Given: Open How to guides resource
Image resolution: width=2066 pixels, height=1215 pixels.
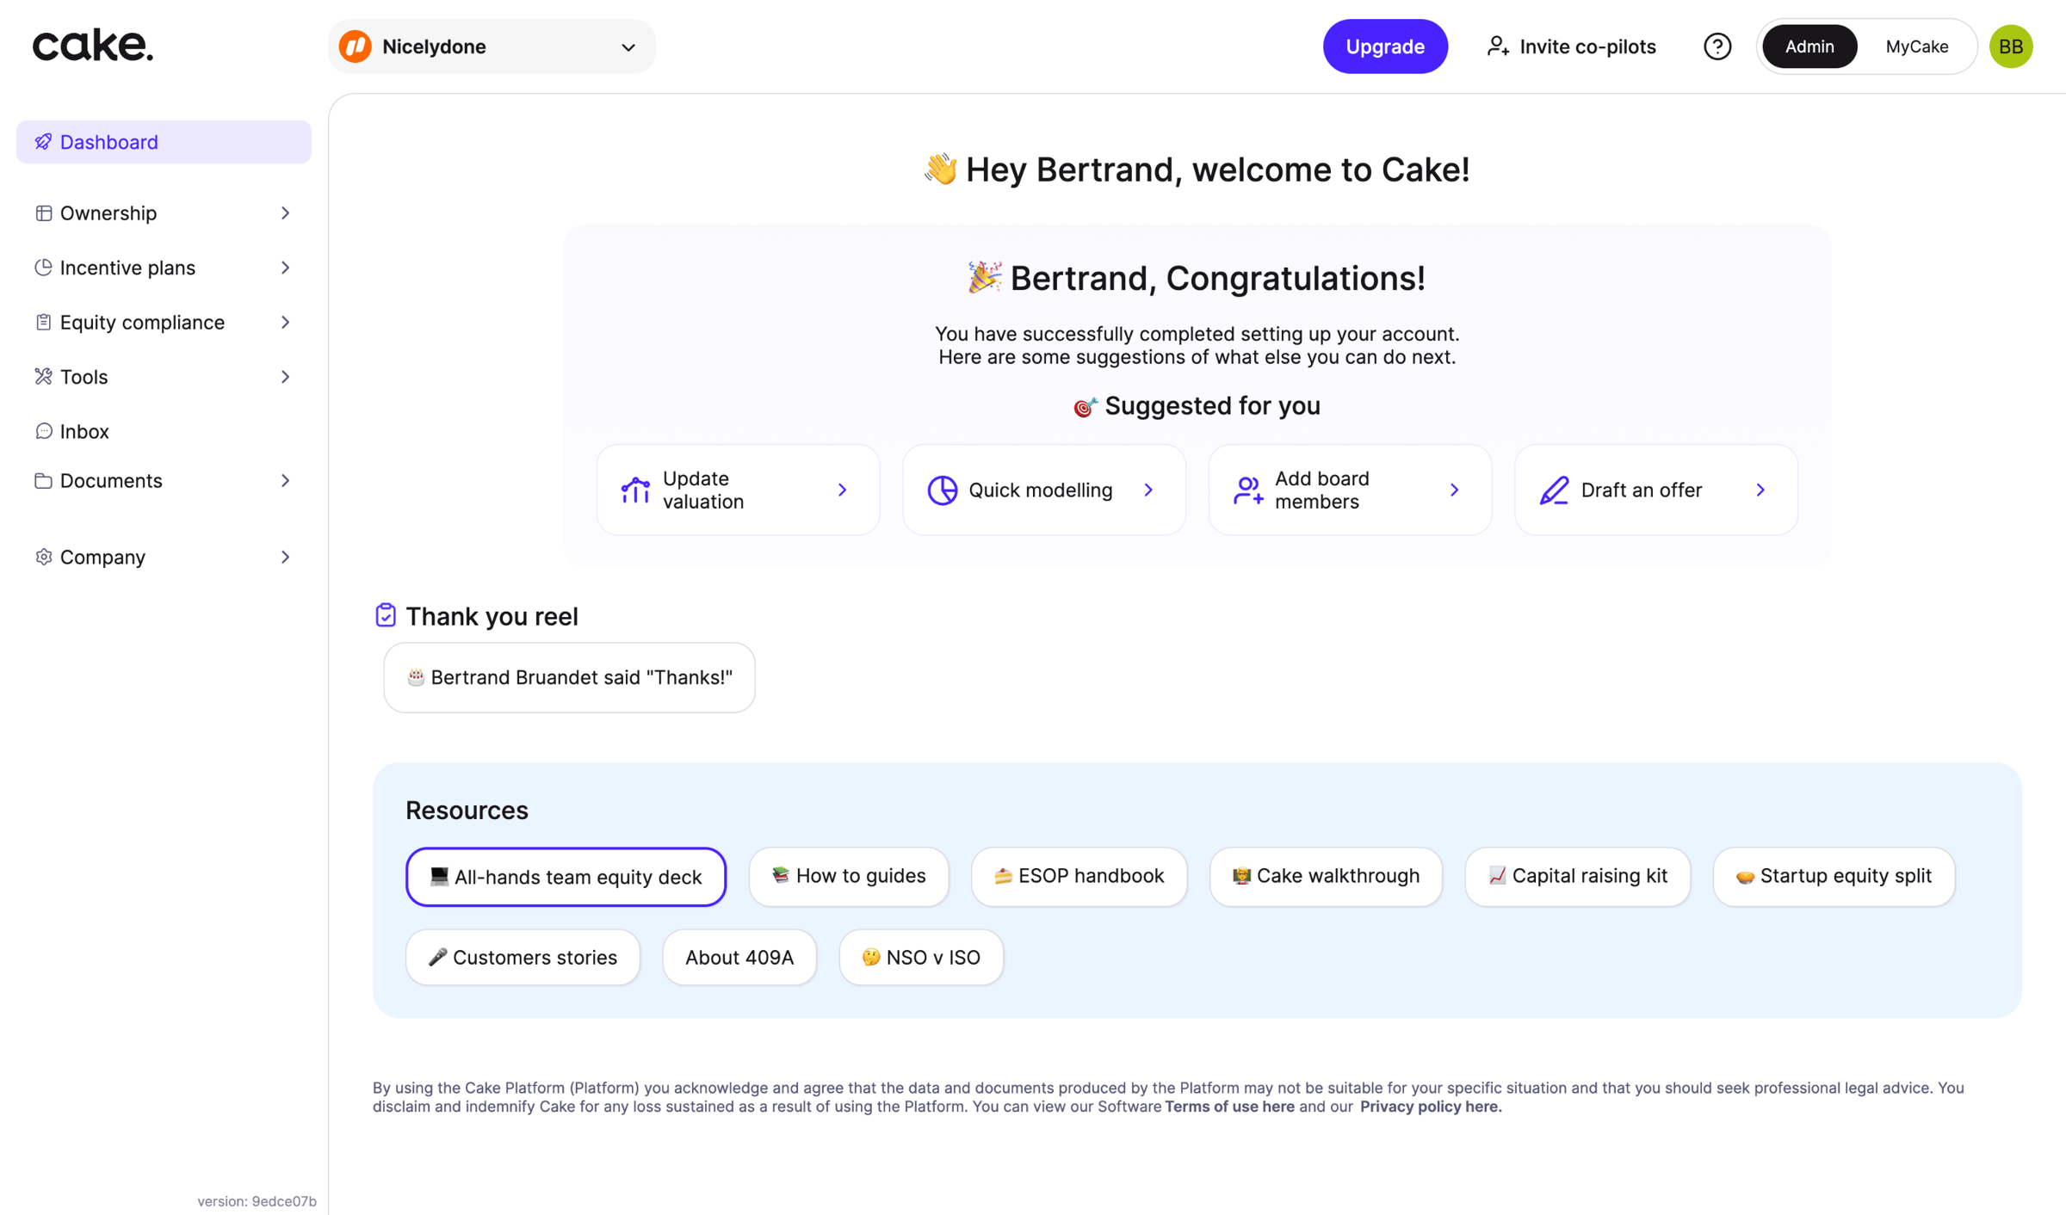Looking at the screenshot, I should pyautogui.click(x=849, y=876).
